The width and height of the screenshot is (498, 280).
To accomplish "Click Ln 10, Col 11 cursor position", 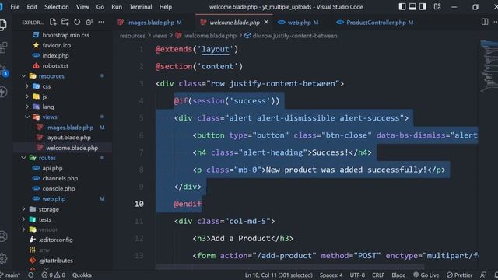I will pyautogui.click(x=279, y=275).
